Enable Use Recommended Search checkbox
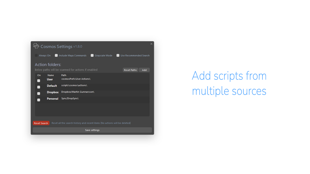The image size is (310, 174). pos(118,55)
